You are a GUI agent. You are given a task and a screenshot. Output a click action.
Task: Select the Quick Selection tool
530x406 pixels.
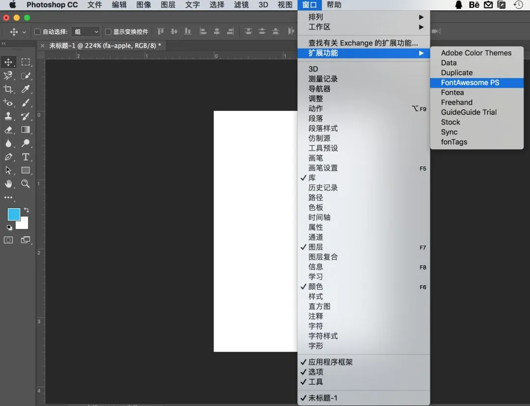tap(26, 76)
